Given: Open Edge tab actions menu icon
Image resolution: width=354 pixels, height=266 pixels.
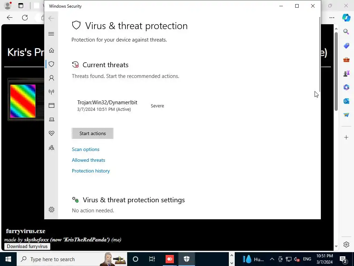Looking at the screenshot, I should click(x=21, y=6).
